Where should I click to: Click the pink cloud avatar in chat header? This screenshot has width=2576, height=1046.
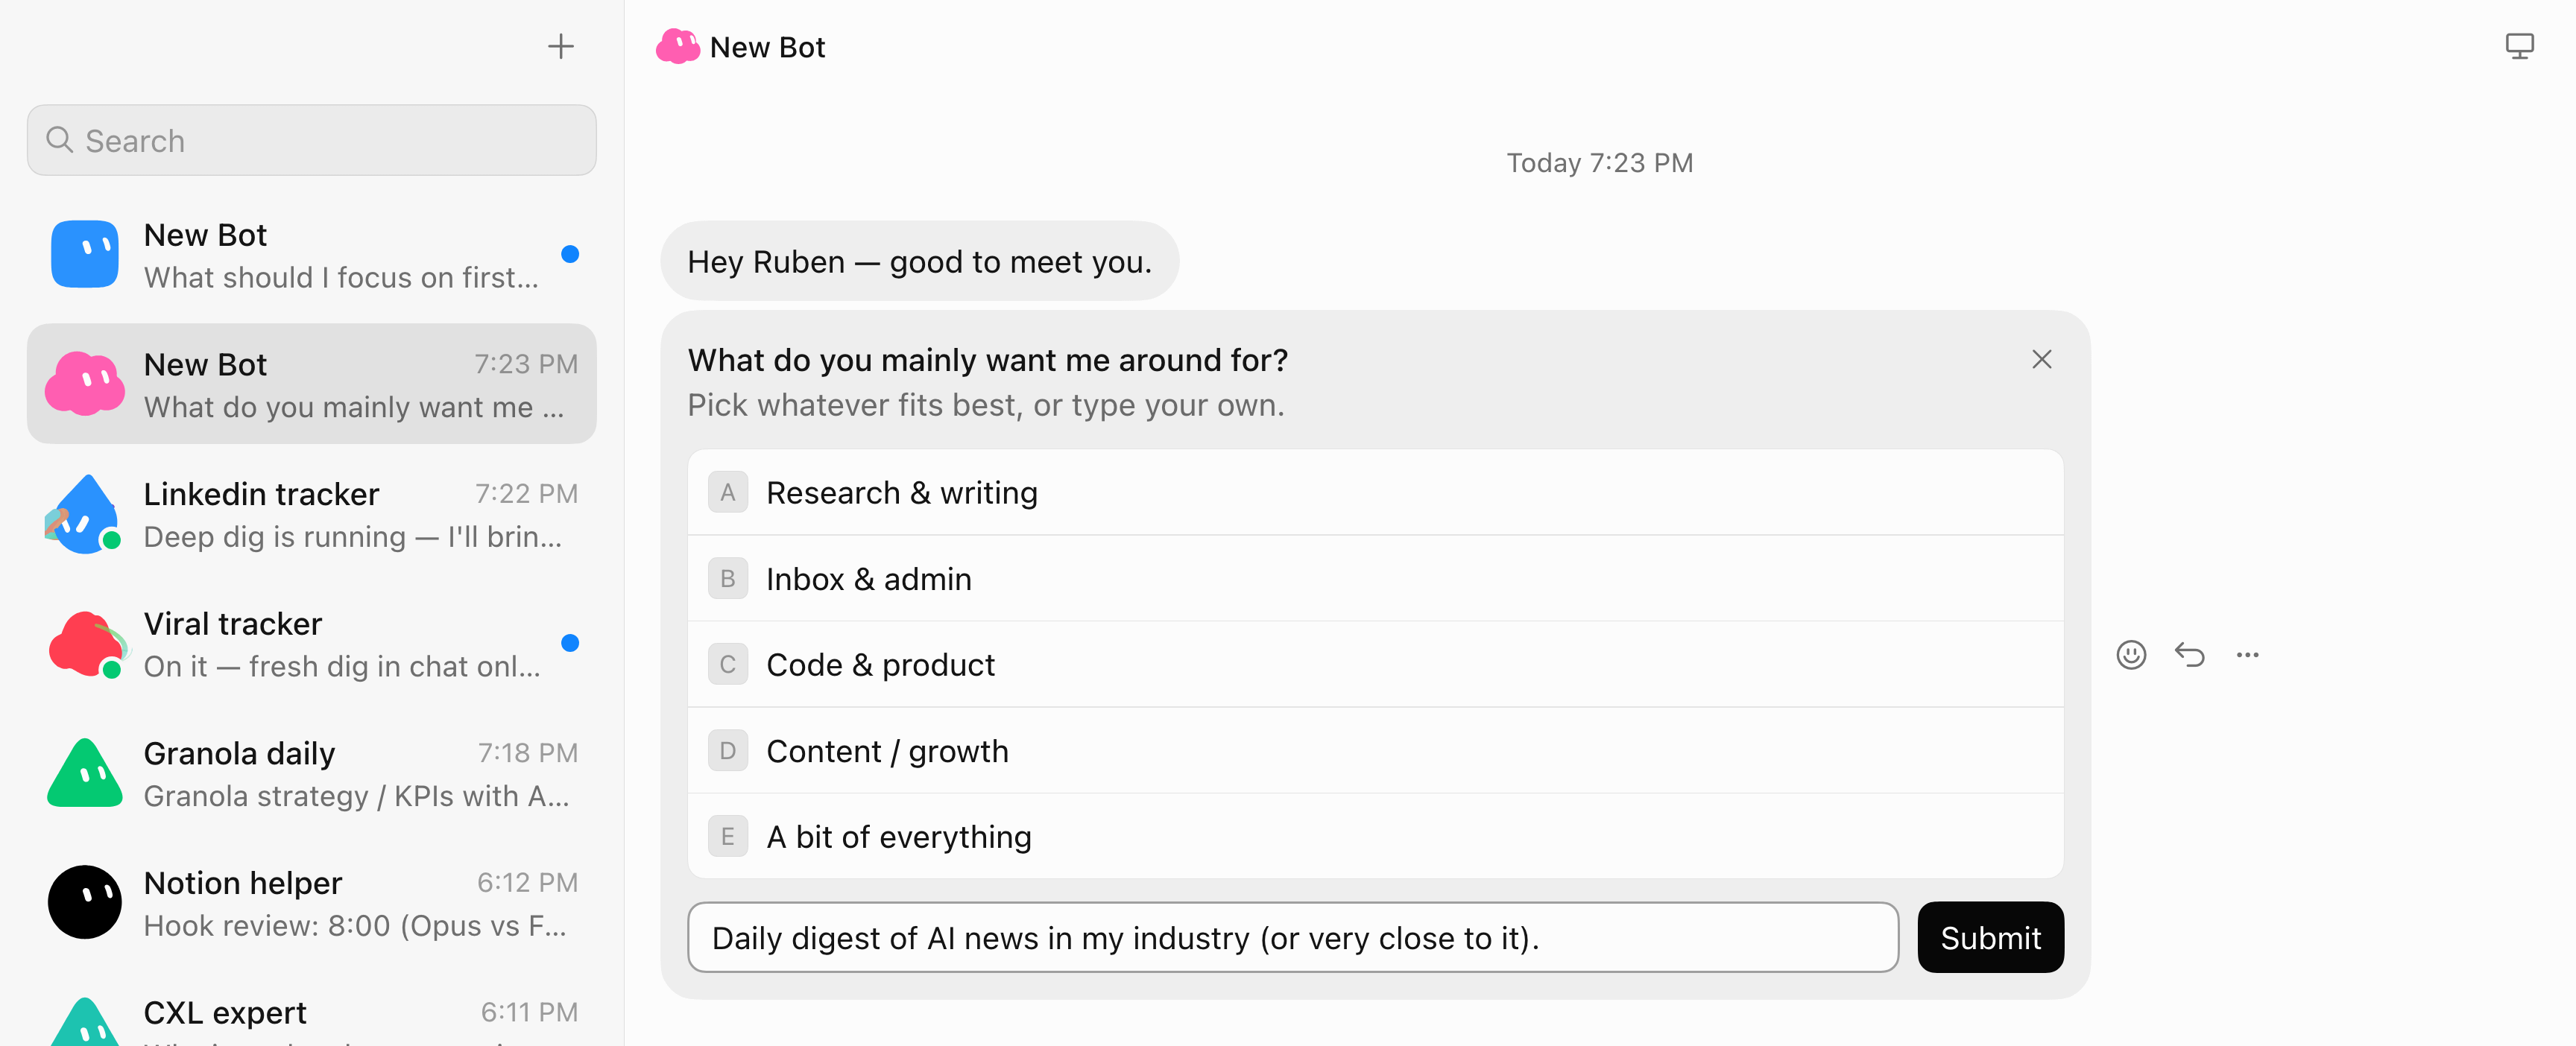[x=678, y=47]
